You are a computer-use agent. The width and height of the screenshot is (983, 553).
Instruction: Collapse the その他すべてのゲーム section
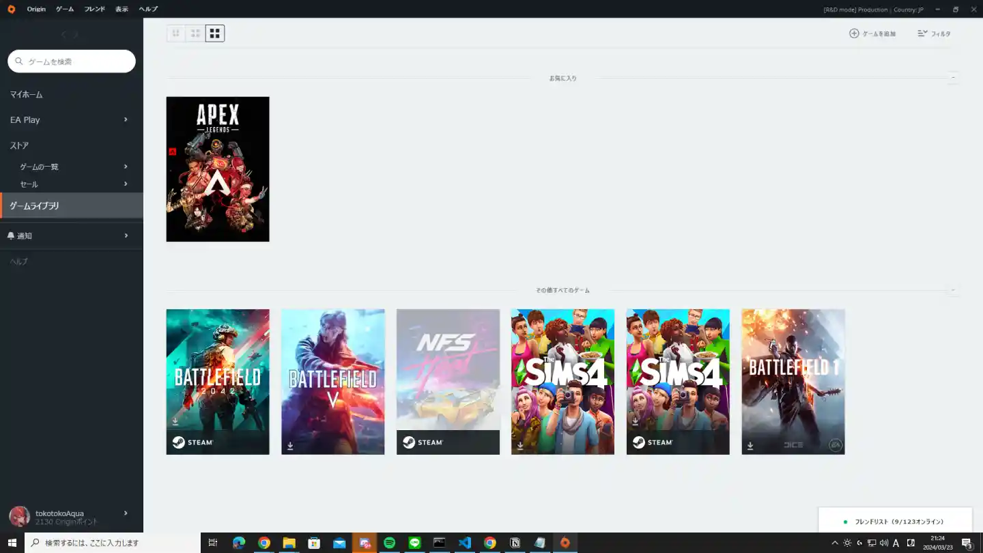953,290
